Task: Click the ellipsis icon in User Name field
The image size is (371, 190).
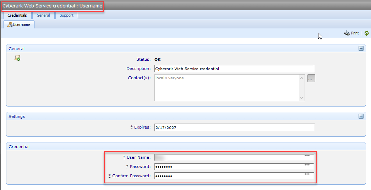Action: 307,156
